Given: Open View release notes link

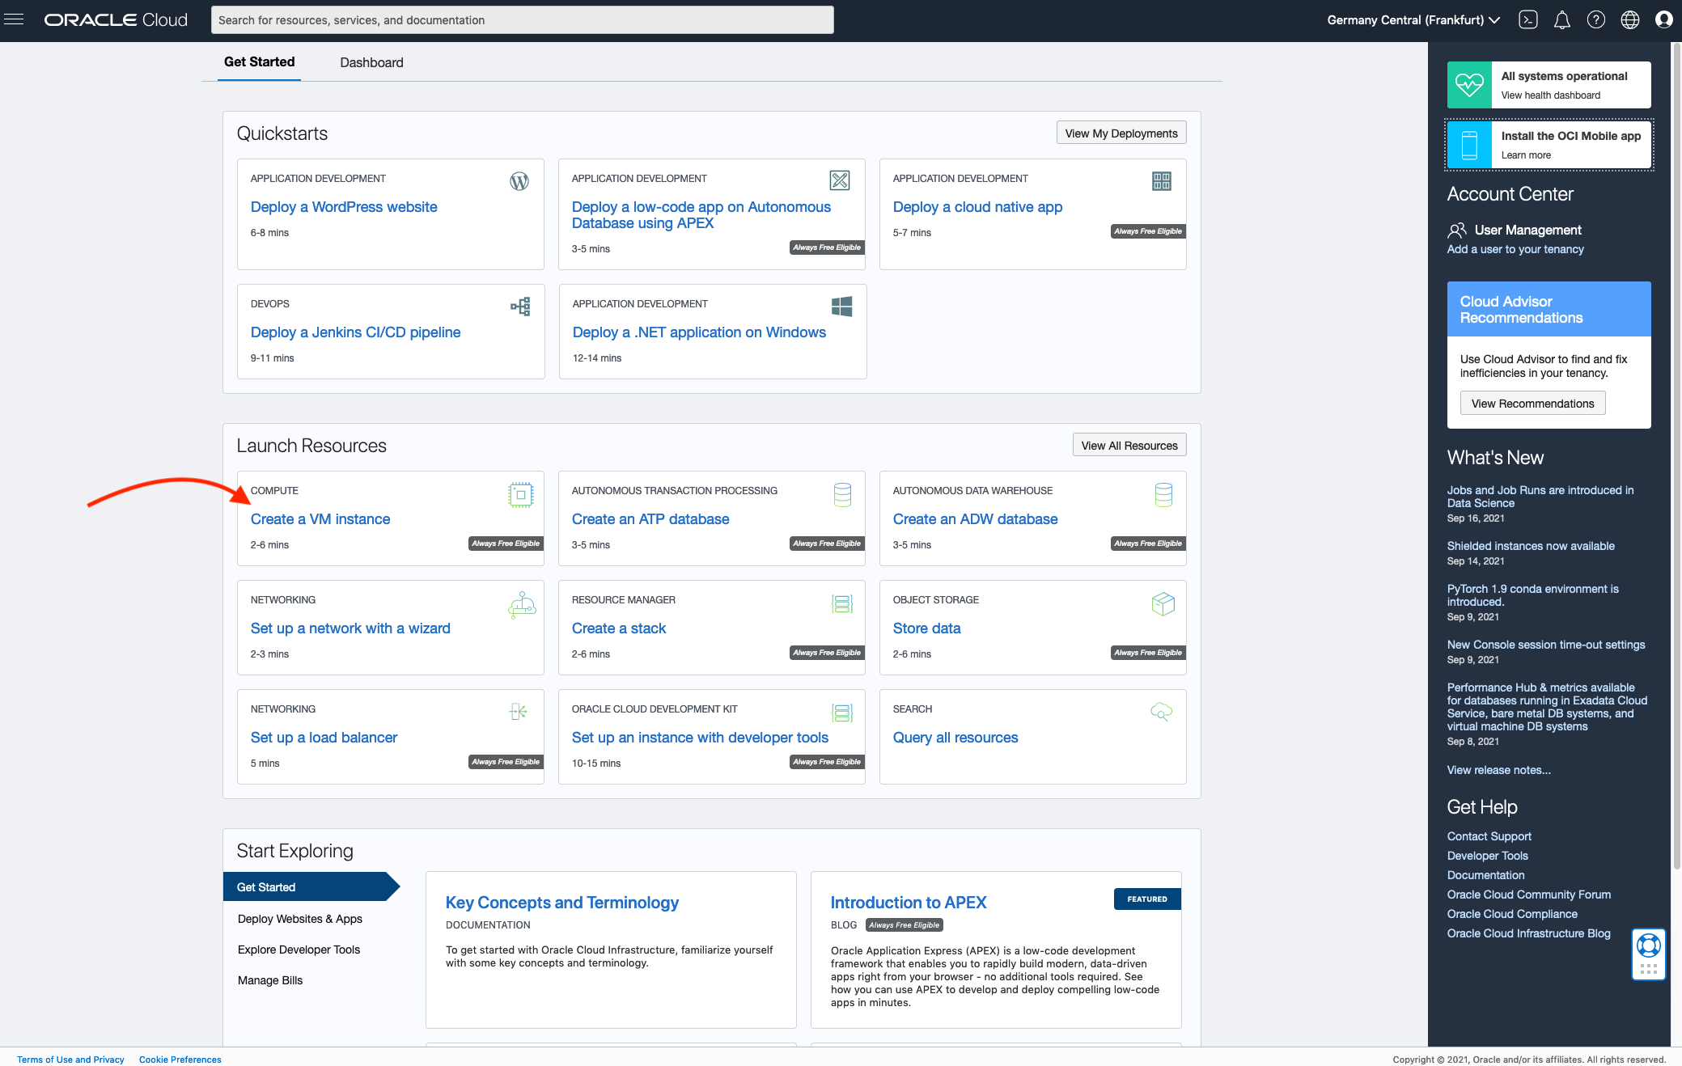Looking at the screenshot, I should point(1498,770).
